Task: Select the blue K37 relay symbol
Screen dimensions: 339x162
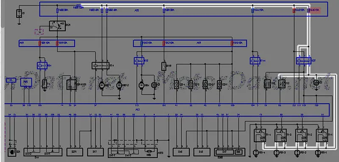Action: coord(303,61)
